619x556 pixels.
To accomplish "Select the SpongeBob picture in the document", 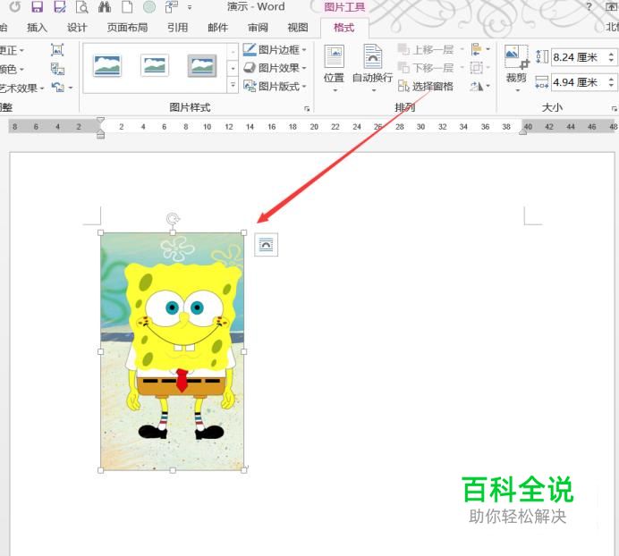I will 172,351.
